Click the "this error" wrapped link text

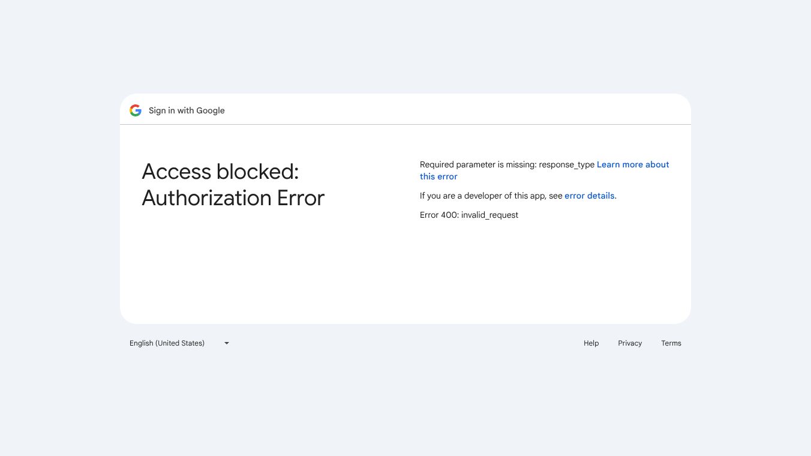438,176
